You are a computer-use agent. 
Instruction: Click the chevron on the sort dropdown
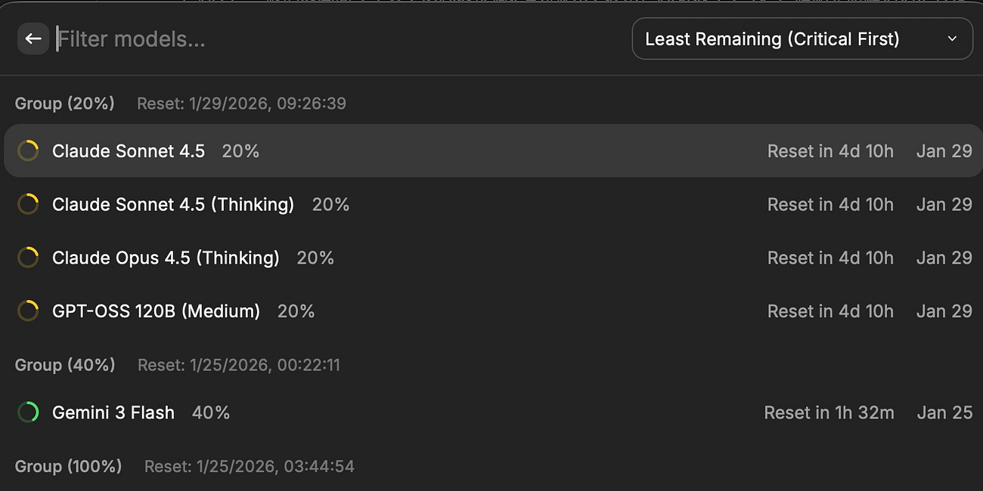pos(952,39)
